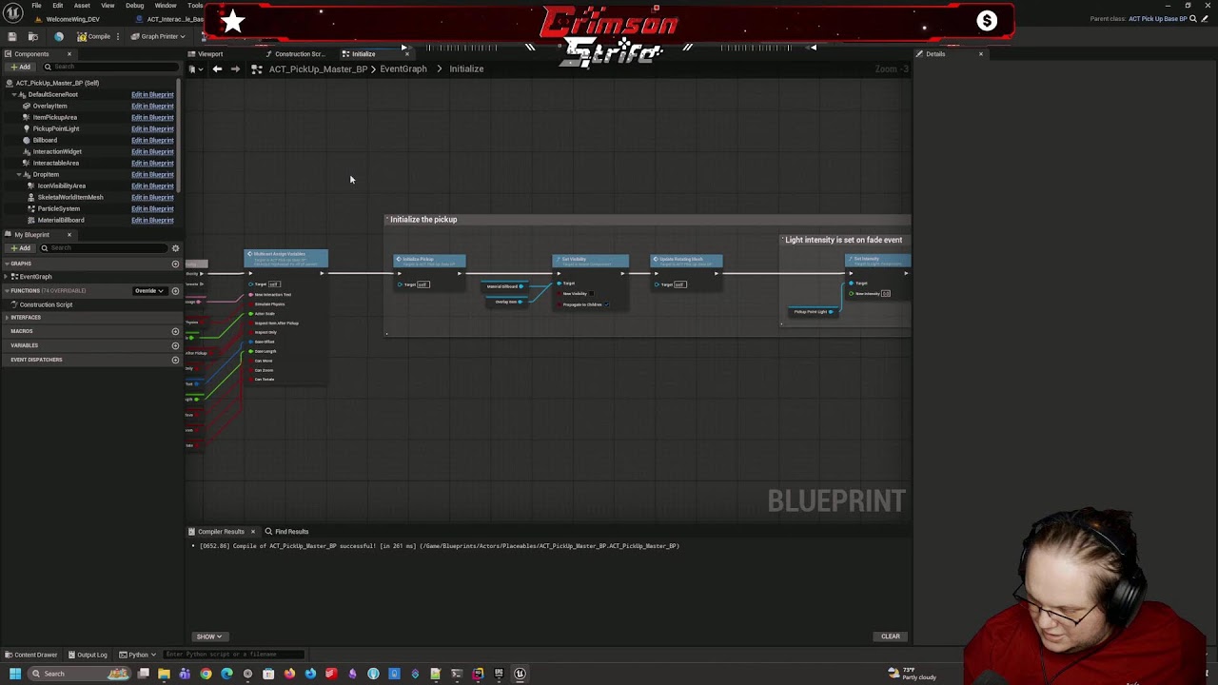
Task: Click the add new variable plus icon
Action: [175, 345]
